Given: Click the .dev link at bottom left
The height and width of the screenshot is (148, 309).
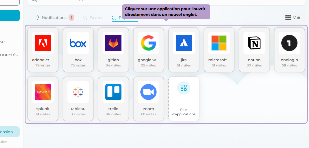Looking at the screenshot, I should (x=3, y=142).
